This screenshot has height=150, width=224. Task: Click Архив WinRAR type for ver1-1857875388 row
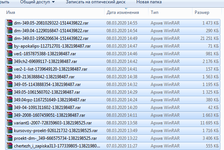[165, 54]
